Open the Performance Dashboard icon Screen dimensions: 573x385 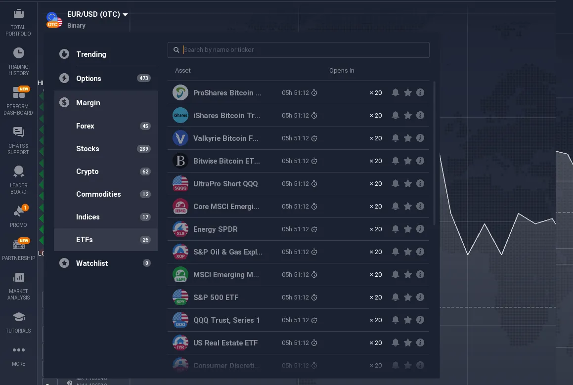[18, 92]
